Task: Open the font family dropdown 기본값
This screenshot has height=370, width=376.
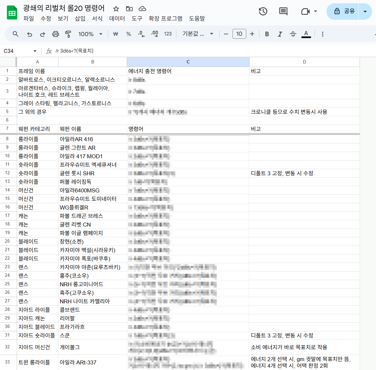Action: 198,34
